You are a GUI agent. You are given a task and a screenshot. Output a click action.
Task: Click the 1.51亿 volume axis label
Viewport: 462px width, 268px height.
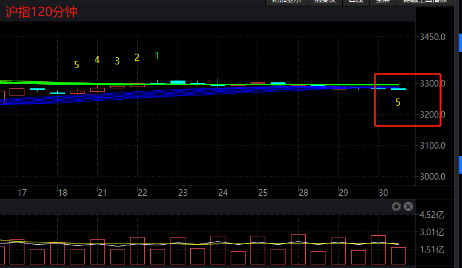[432, 249]
